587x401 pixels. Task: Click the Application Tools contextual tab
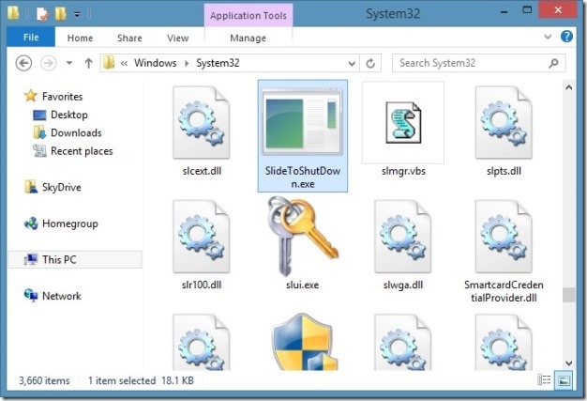[248, 15]
